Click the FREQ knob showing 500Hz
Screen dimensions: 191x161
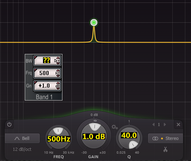pyautogui.click(x=58, y=138)
